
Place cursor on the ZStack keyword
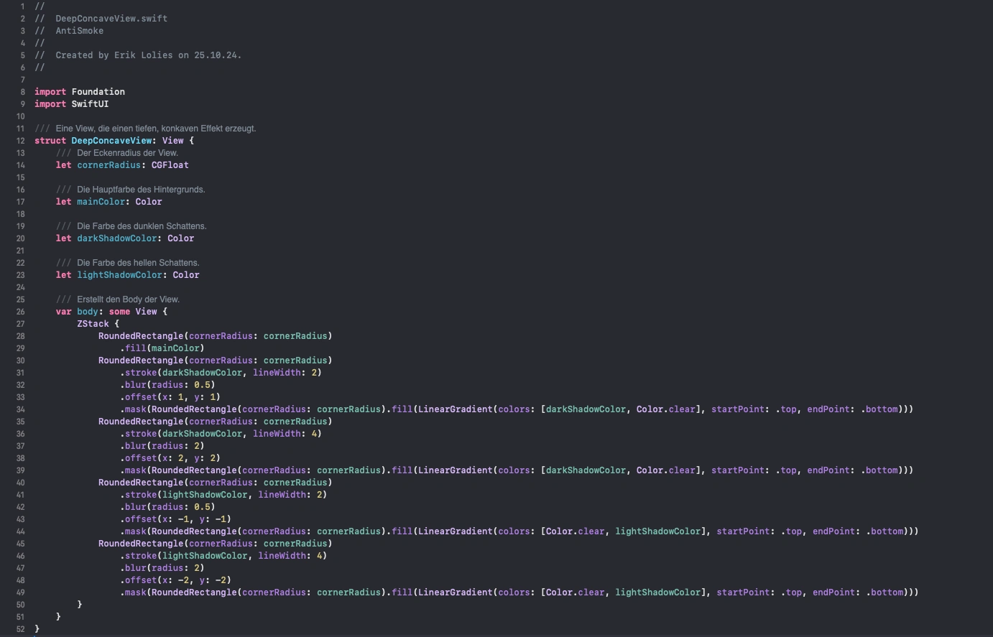[x=93, y=324]
